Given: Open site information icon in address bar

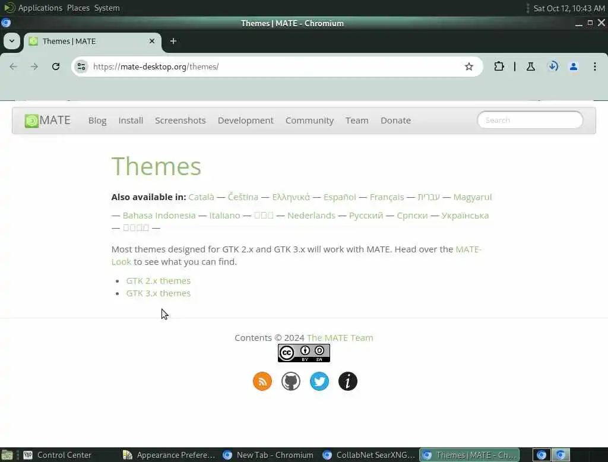Looking at the screenshot, I should point(81,67).
